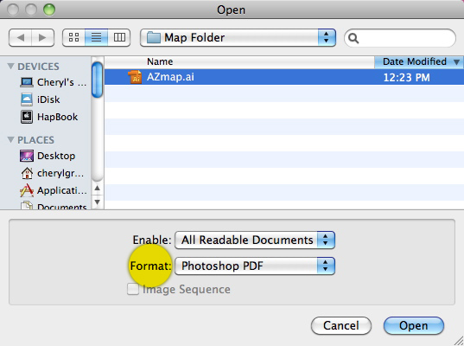
Task: Switch to icon view
Action: tap(73, 37)
